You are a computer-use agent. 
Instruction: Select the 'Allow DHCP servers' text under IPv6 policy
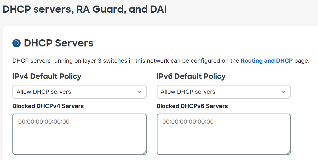tap(188, 92)
